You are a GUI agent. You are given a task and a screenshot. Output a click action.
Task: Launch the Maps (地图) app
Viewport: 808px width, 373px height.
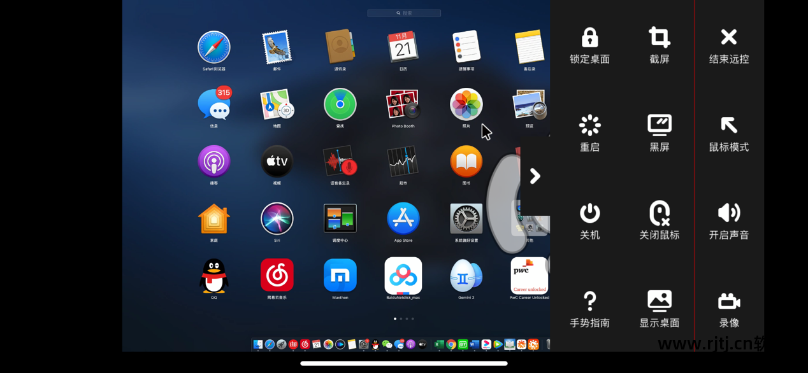(x=277, y=104)
